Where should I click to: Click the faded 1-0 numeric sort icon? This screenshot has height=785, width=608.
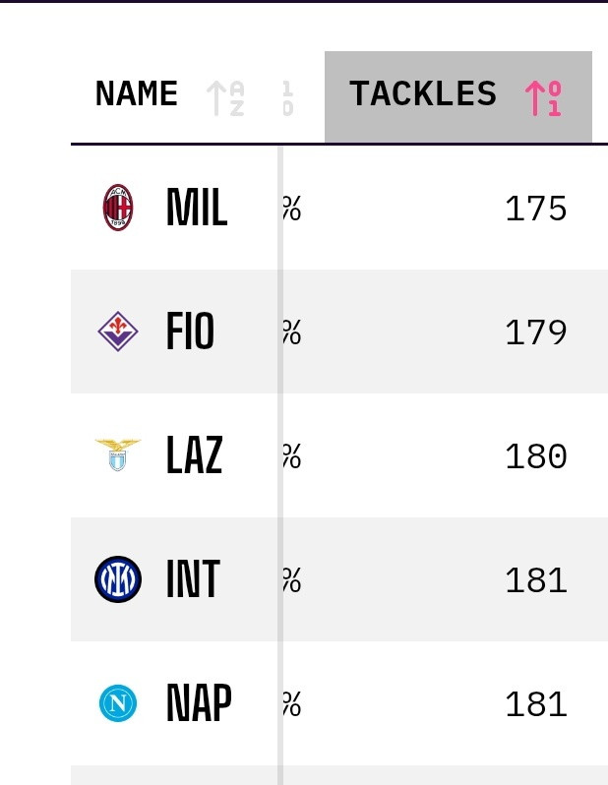(x=287, y=97)
